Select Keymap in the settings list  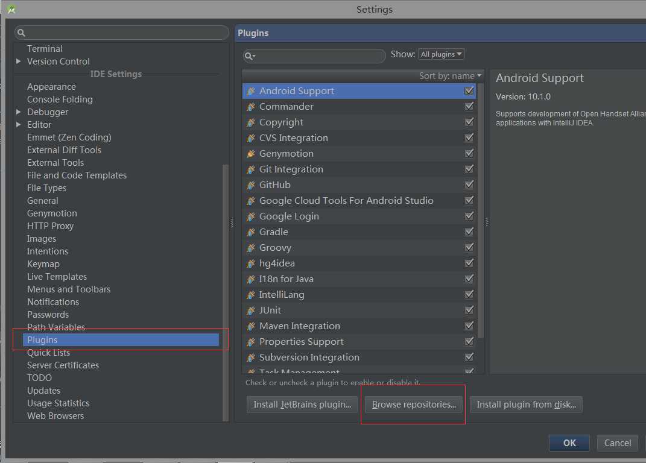tap(43, 264)
